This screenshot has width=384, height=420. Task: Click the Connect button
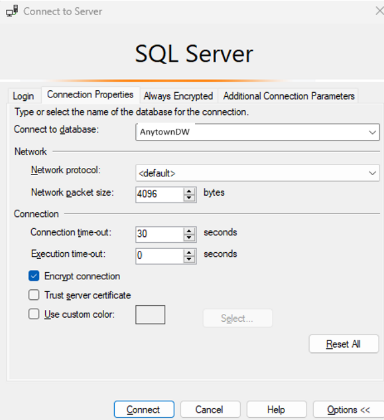(144, 409)
